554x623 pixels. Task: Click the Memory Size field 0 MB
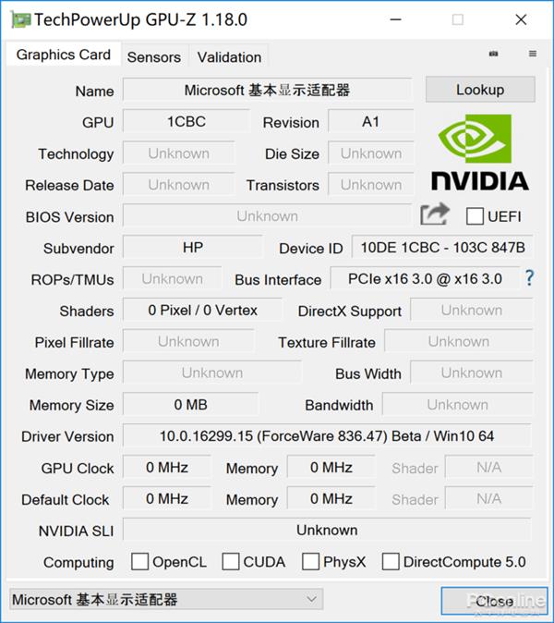[x=190, y=405]
